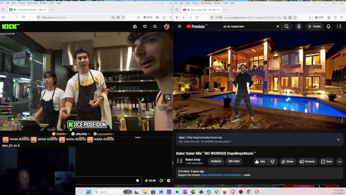Open application menu in Kick browser window
The width and height of the screenshot is (346, 195).
[x=170, y=17]
